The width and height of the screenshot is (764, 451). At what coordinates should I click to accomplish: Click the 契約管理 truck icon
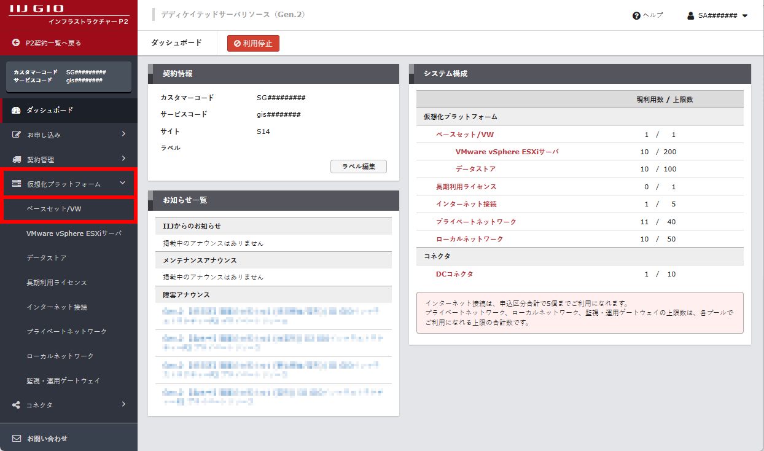coord(17,159)
